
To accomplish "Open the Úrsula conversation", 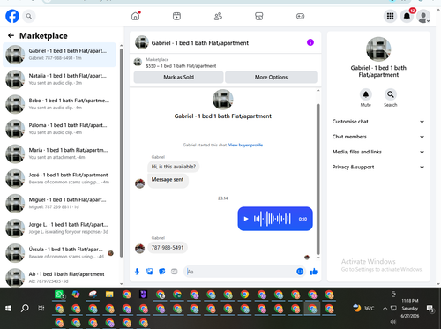I will (59, 253).
